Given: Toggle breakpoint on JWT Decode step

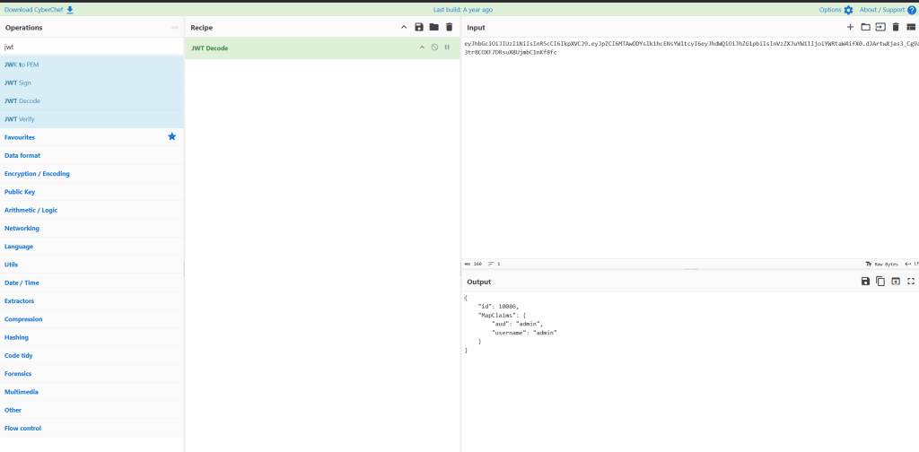Looking at the screenshot, I should (x=447, y=47).
